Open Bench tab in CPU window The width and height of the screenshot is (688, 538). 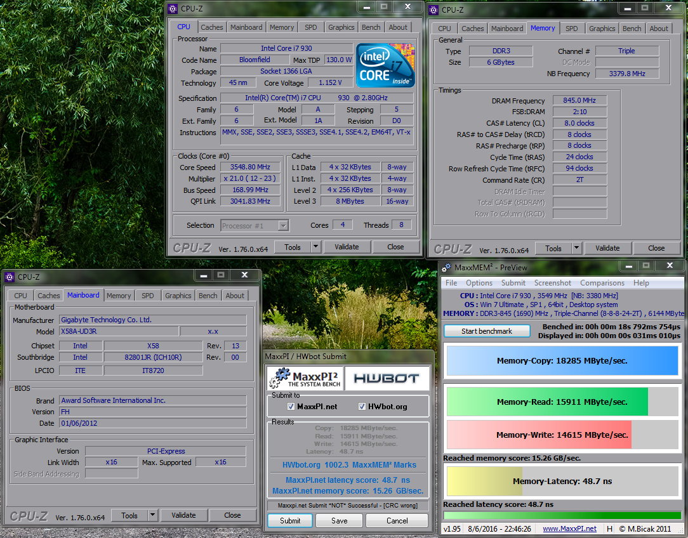coord(371,27)
